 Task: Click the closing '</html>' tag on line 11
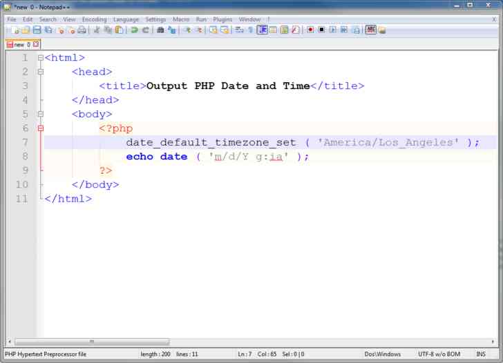[x=68, y=199]
